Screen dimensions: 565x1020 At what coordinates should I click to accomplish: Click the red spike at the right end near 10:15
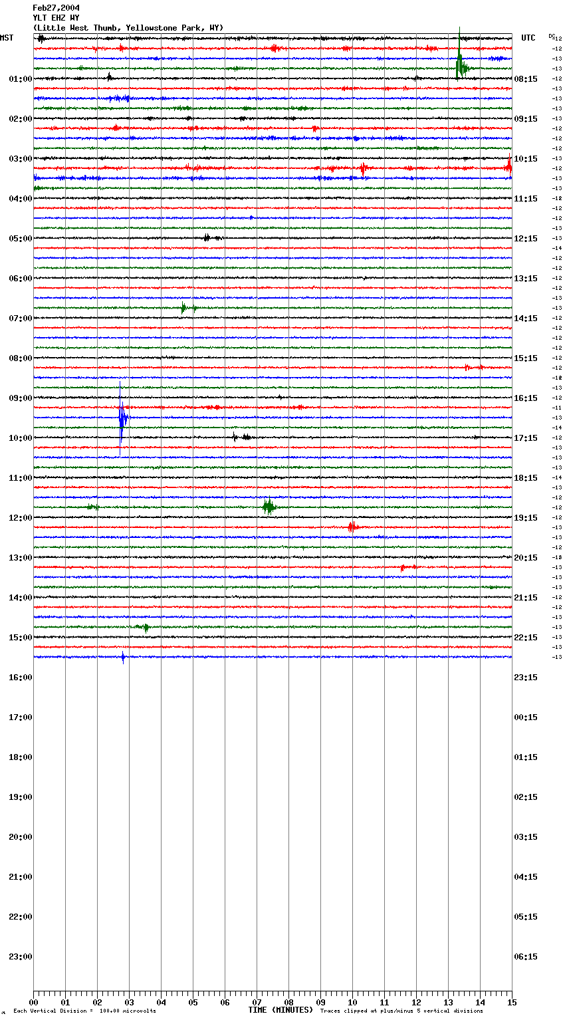coord(508,166)
